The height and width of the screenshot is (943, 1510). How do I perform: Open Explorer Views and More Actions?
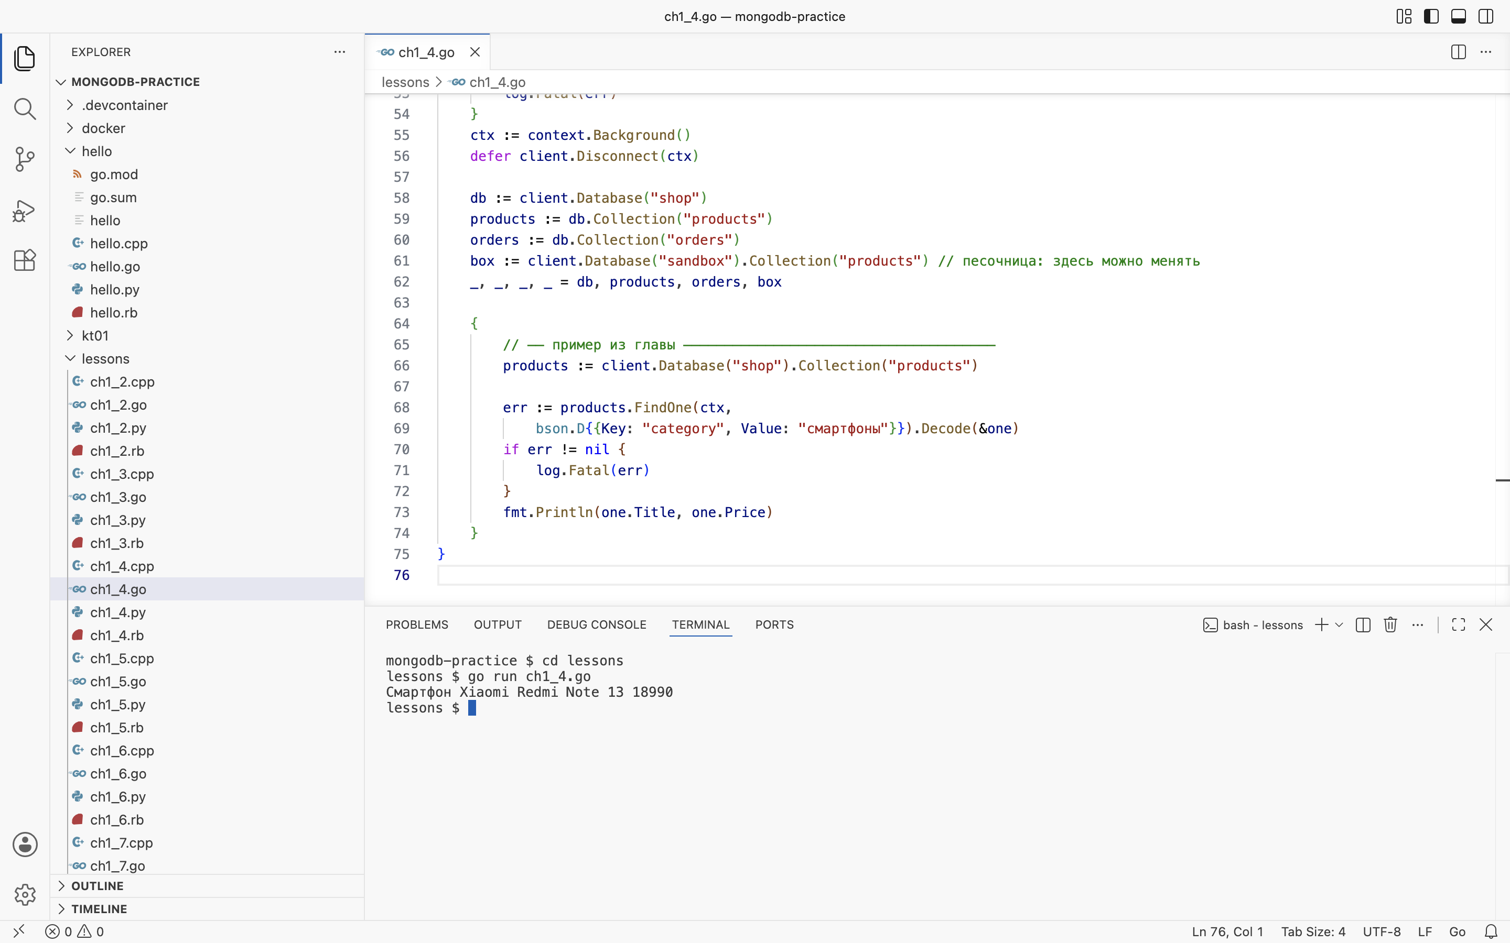[x=339, y=52]
